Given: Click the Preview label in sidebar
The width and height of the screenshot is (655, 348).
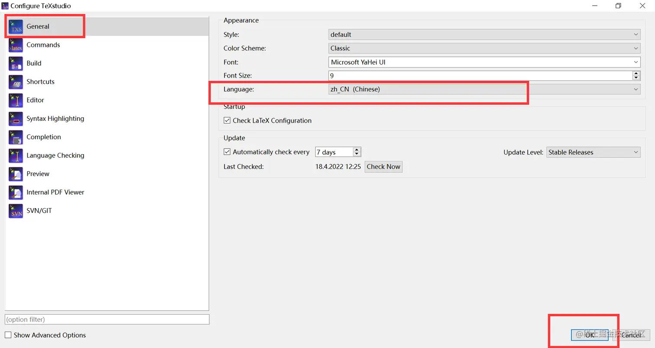Looking at the screenshot, I should pyautogui.click(x=38, y=174).
